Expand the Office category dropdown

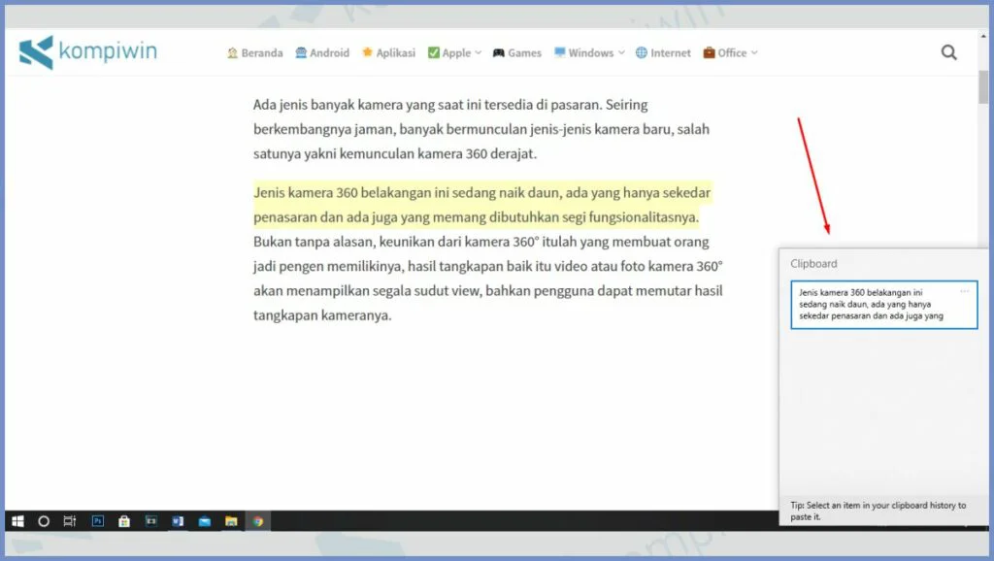pos(730,53)
